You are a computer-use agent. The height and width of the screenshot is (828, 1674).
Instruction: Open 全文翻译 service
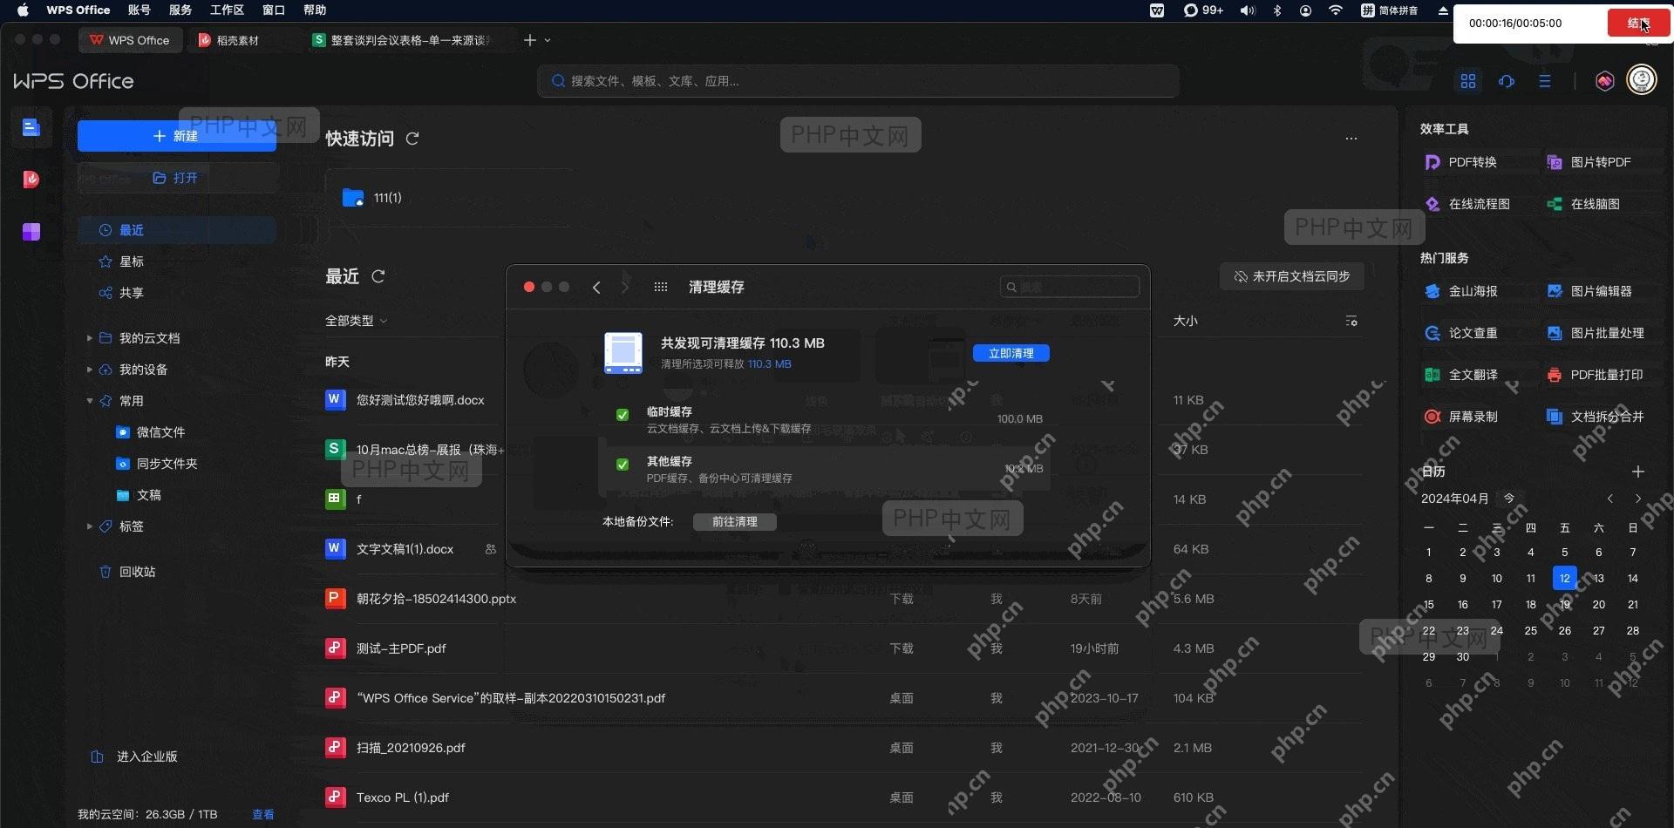[x=1461, y=375]
